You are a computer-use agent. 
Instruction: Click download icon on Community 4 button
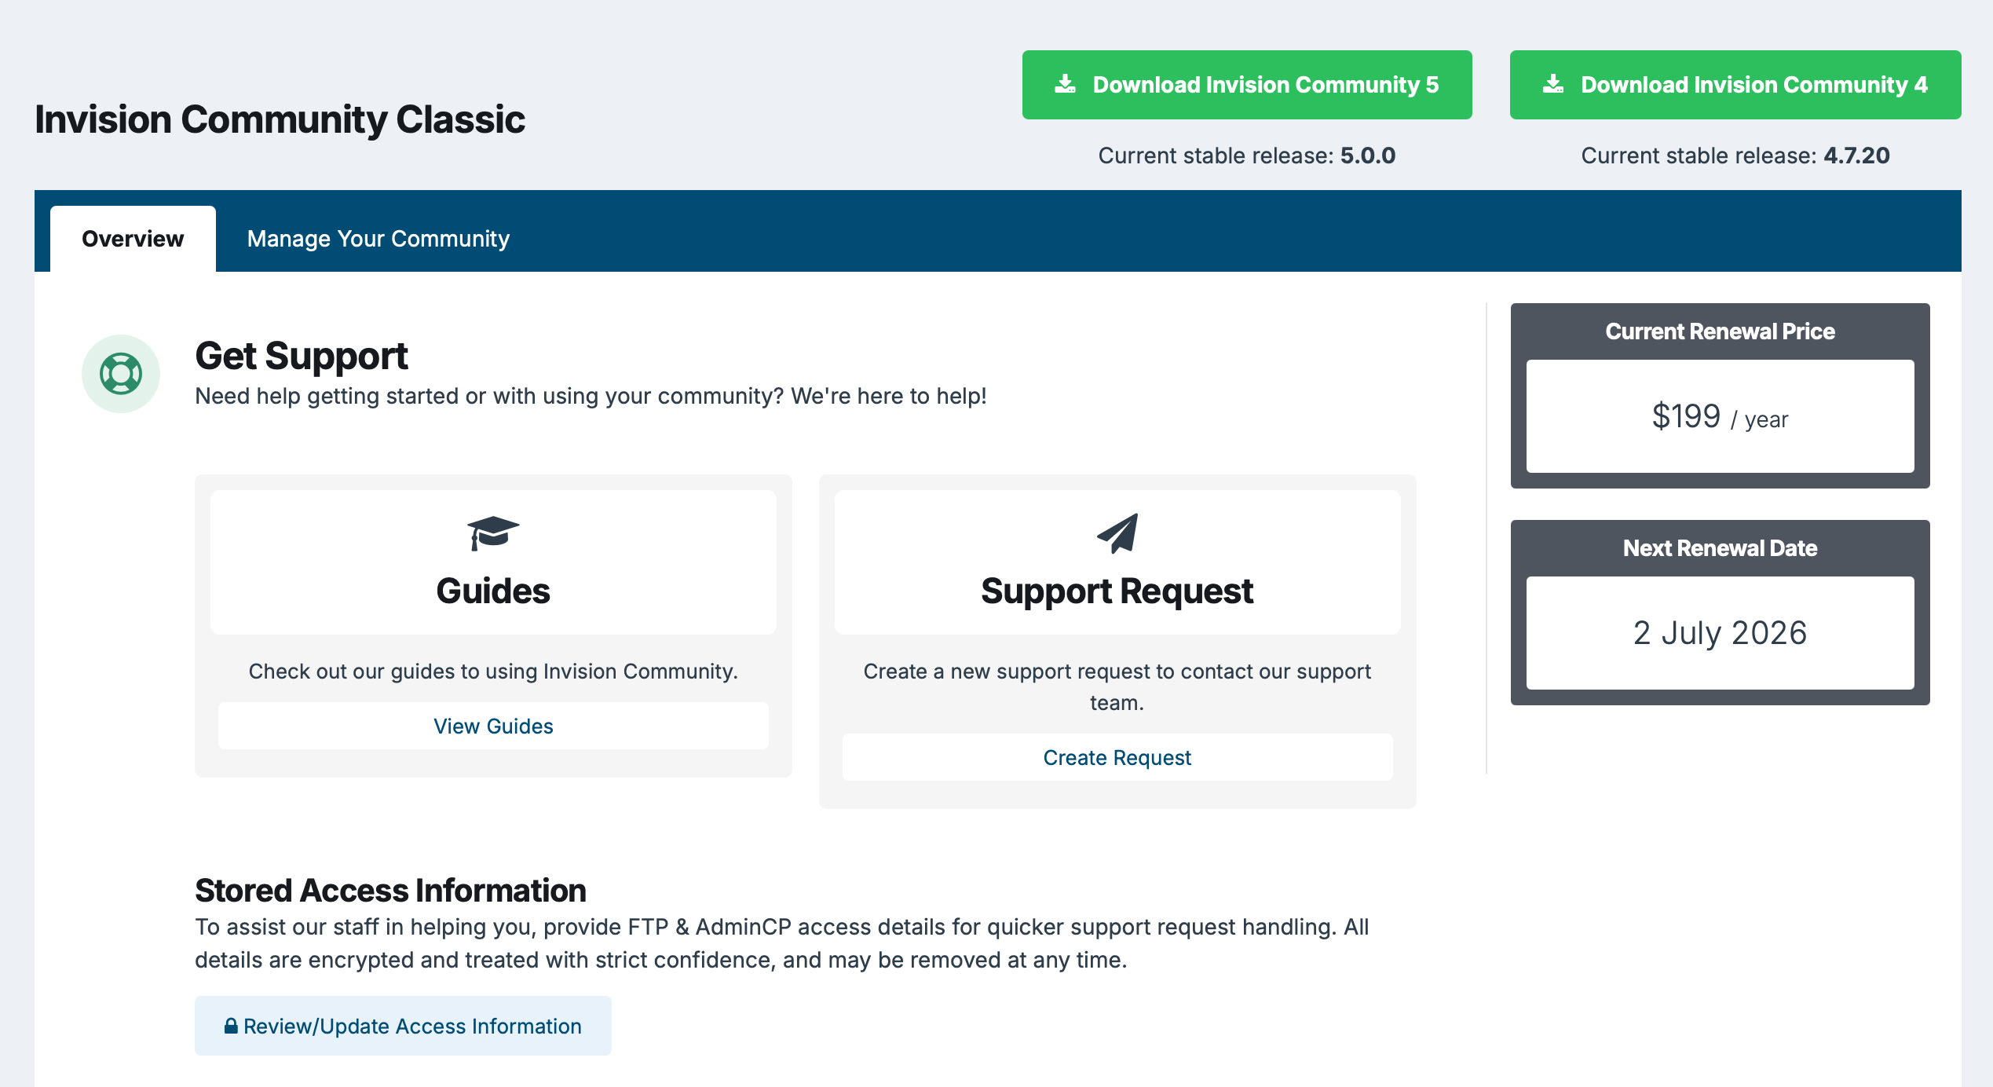click(x=1552, y=84)
